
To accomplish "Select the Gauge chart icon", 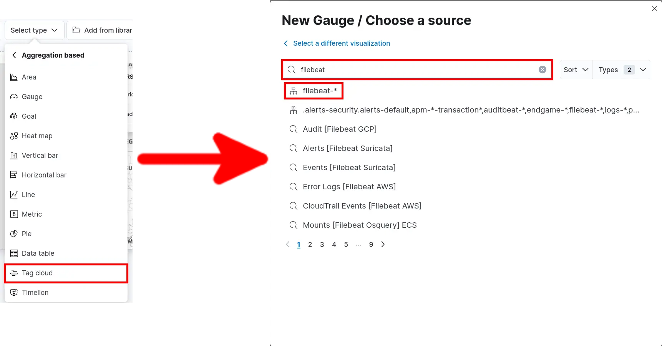I will coord(14,96).
